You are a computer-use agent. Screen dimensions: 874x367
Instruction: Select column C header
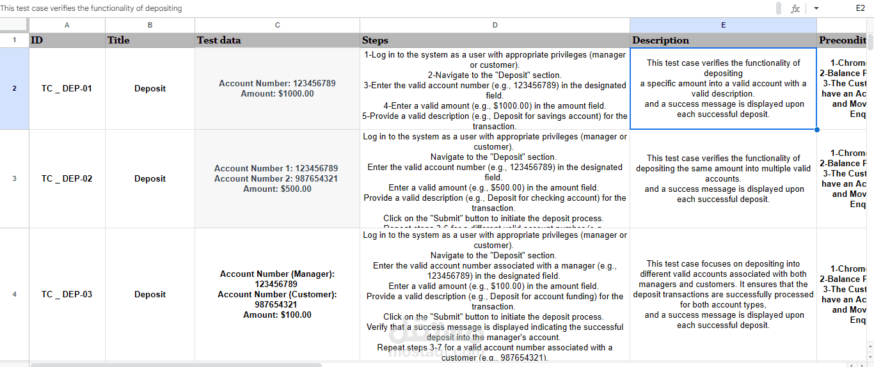278,25
